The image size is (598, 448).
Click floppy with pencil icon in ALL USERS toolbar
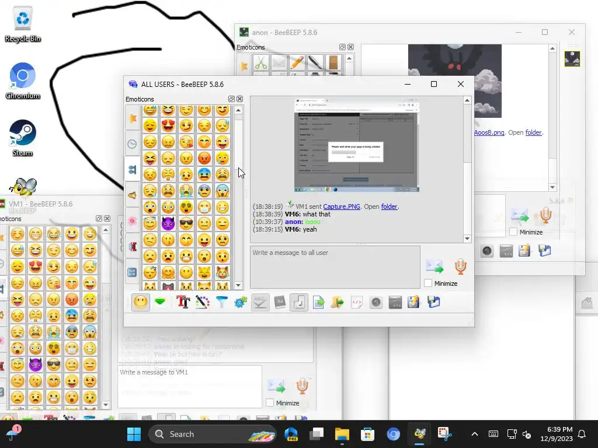pyautogui.click(x=414, y=303)
